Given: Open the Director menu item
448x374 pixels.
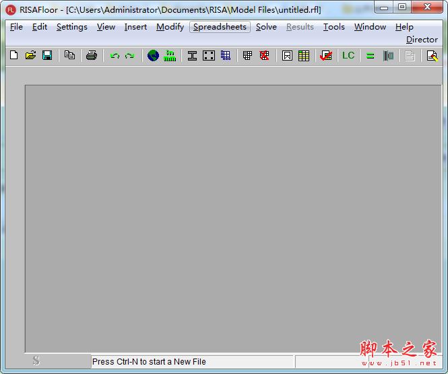Looking at the screenshot, I should [422, 40].
